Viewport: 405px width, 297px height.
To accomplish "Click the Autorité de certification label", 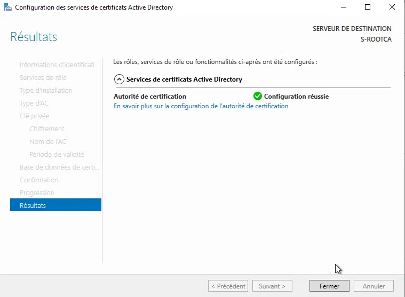I will [x=150, y=97].
